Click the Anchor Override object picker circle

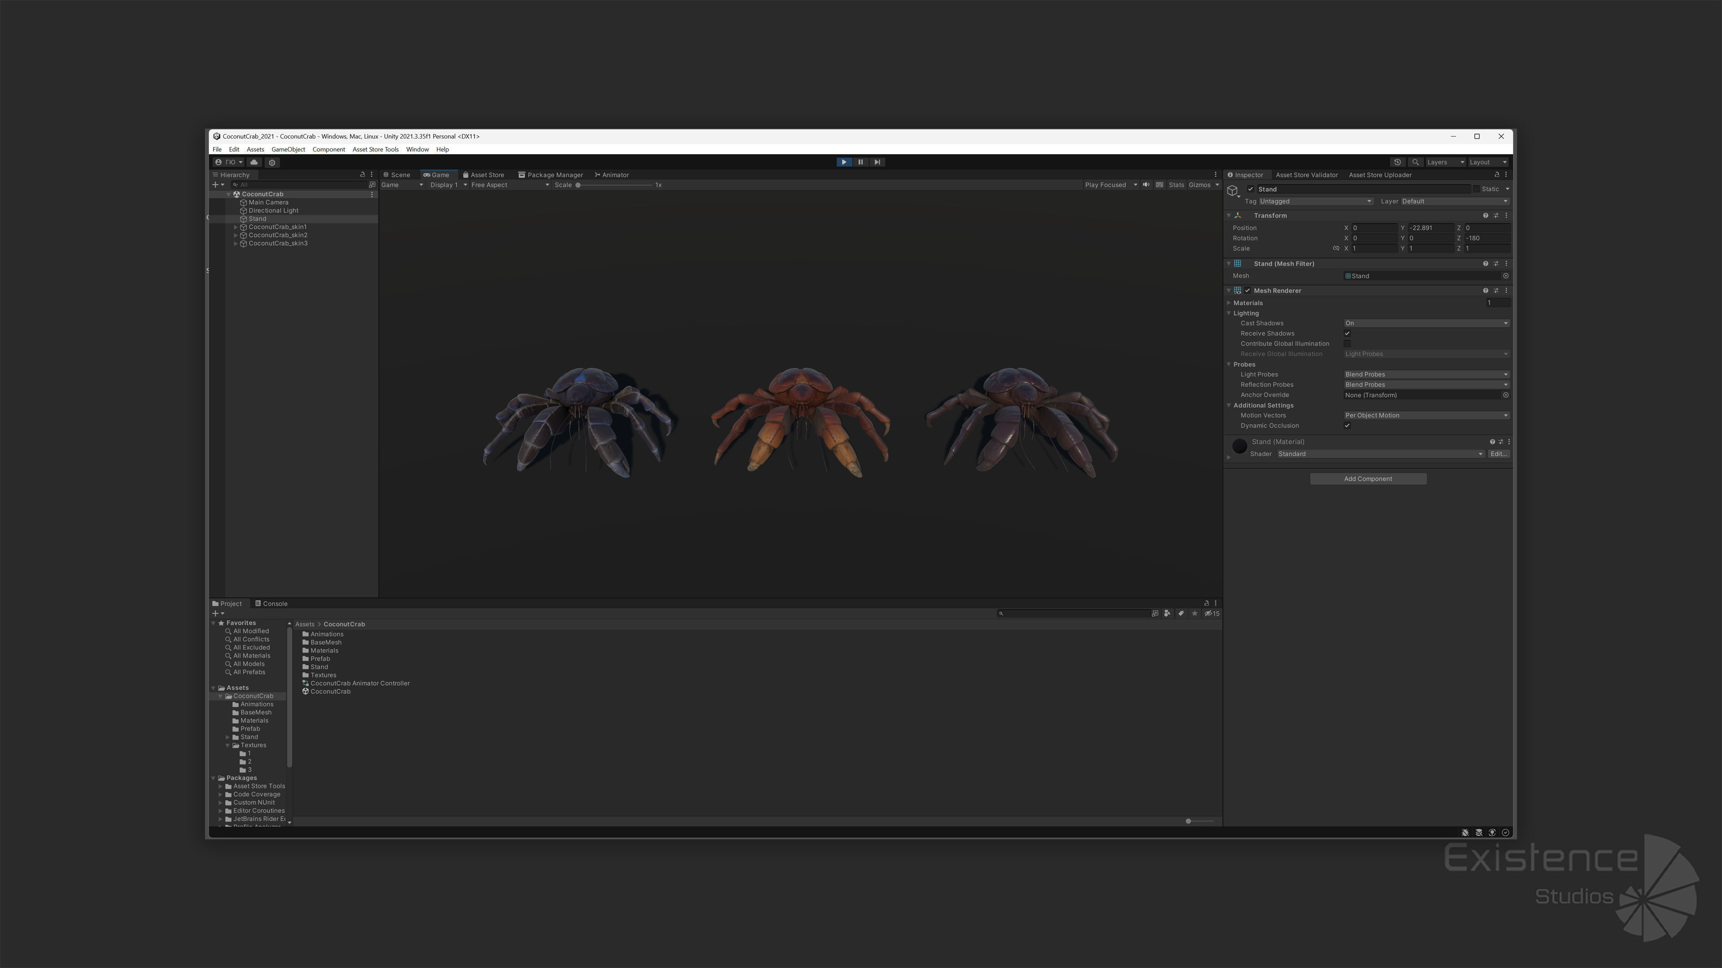(1505, 395)
